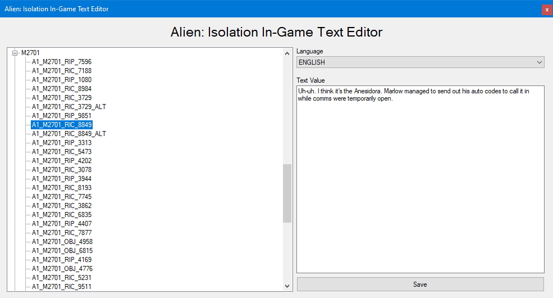Select A1_M2701_RIC_8984 entry
This screenshot has width=553, height=298.
(62, 89)
